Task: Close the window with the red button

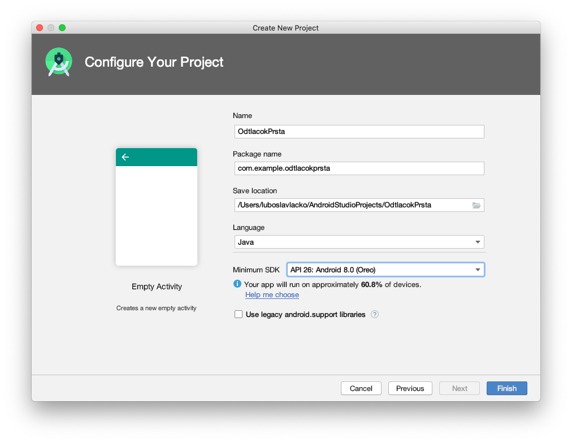Action: click(40, 28)
